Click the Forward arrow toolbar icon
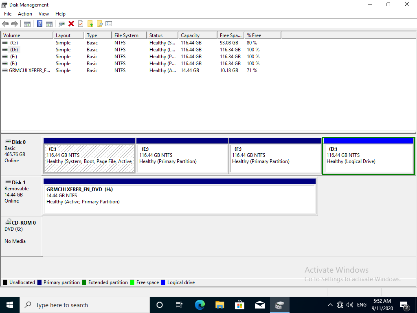This screenshot has height=313, width=417. click(15, 24)
